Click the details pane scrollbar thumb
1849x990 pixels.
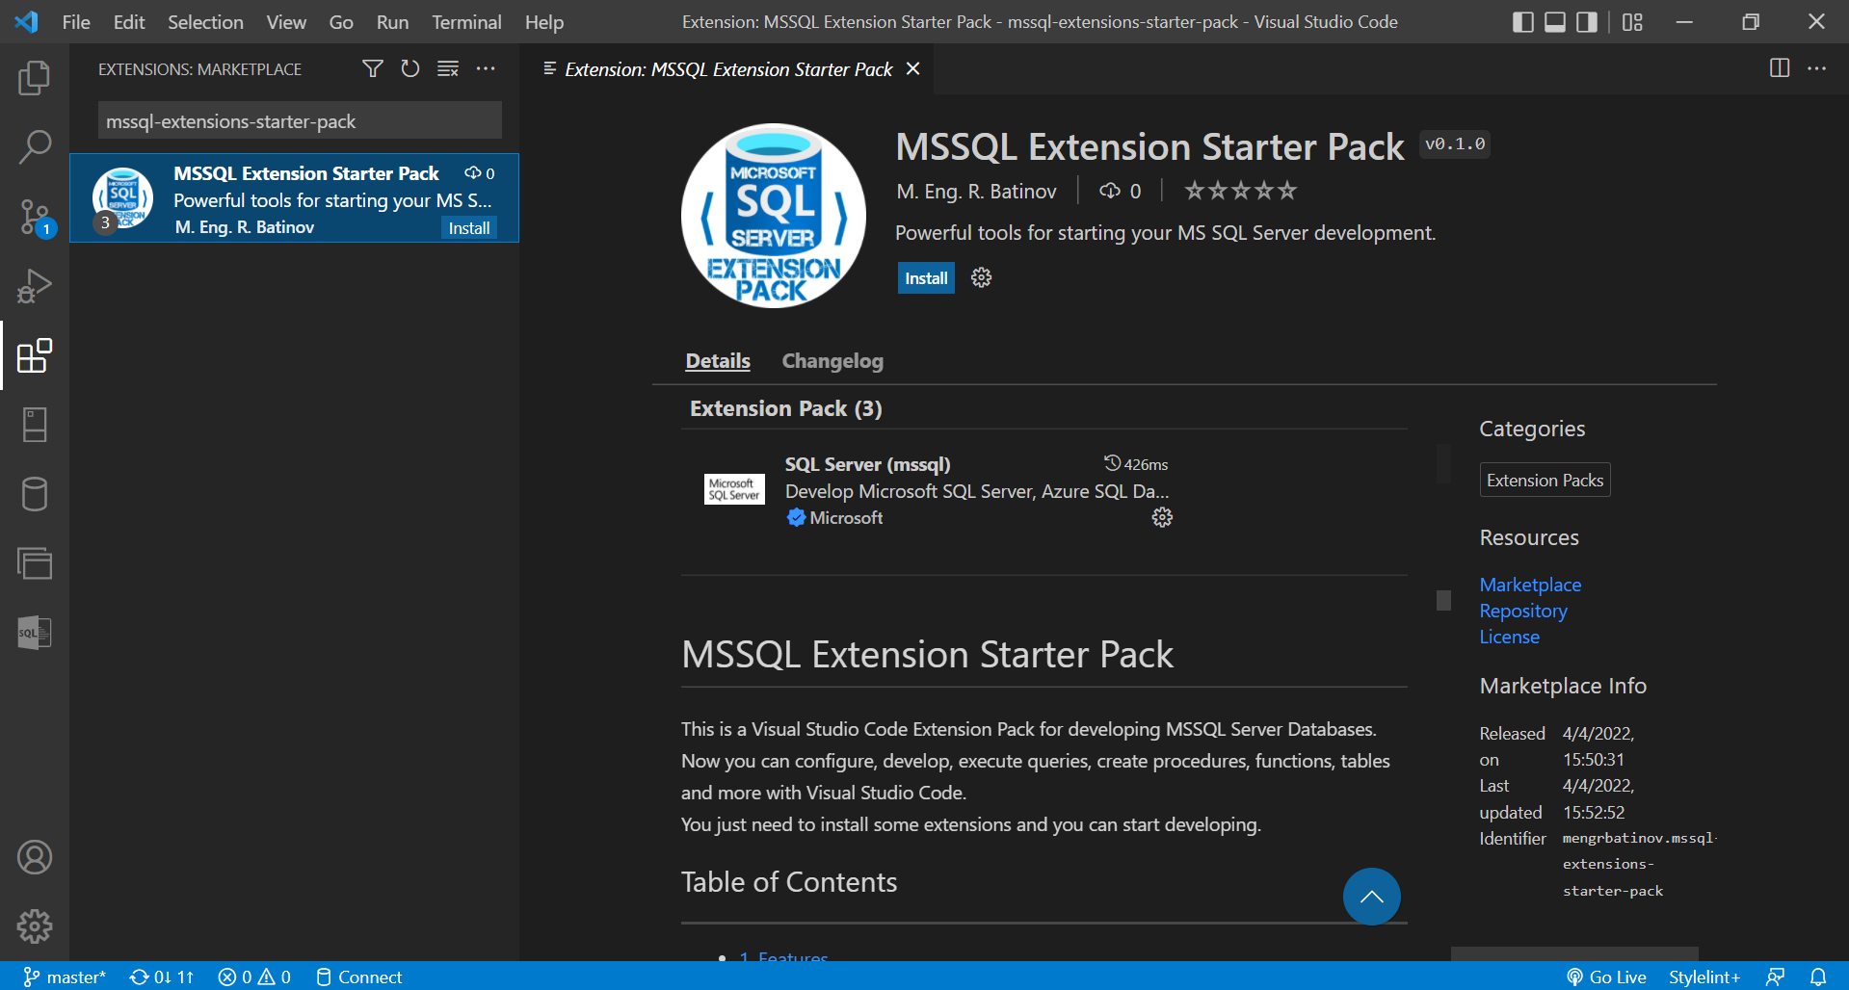coord(1443,600)
